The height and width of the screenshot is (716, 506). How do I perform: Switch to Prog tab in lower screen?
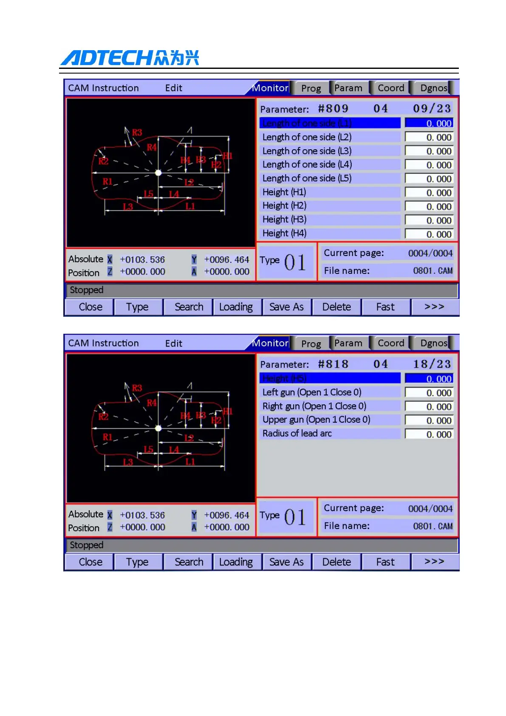coord(311,343)
